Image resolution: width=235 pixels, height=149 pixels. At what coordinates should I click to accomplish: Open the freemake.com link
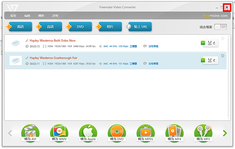(x=215, y=15)
